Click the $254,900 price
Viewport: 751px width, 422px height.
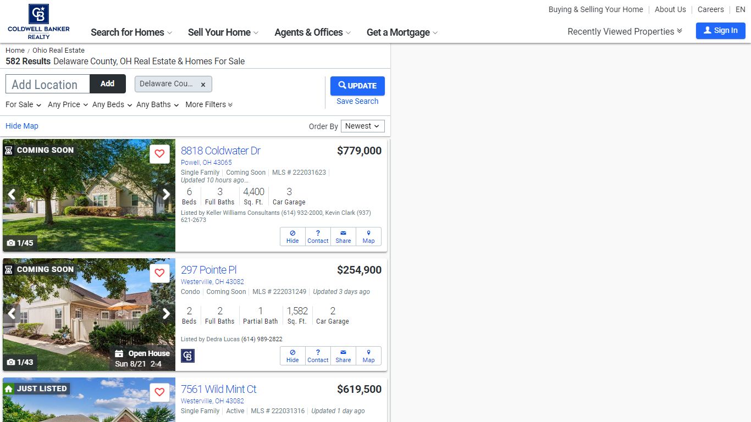(359, 270)
